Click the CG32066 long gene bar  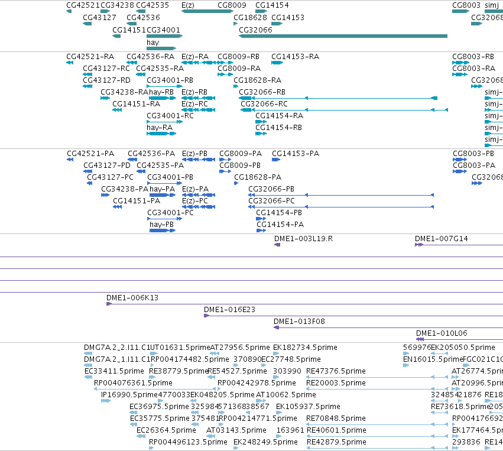click(x=343, y=36)
